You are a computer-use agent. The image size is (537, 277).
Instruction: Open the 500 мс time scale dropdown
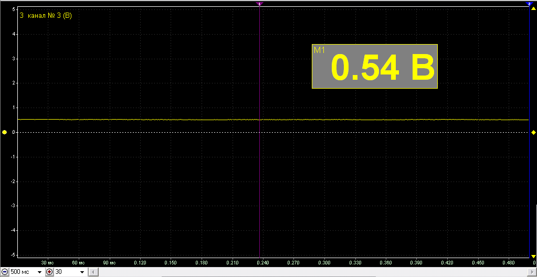(40, 272)
